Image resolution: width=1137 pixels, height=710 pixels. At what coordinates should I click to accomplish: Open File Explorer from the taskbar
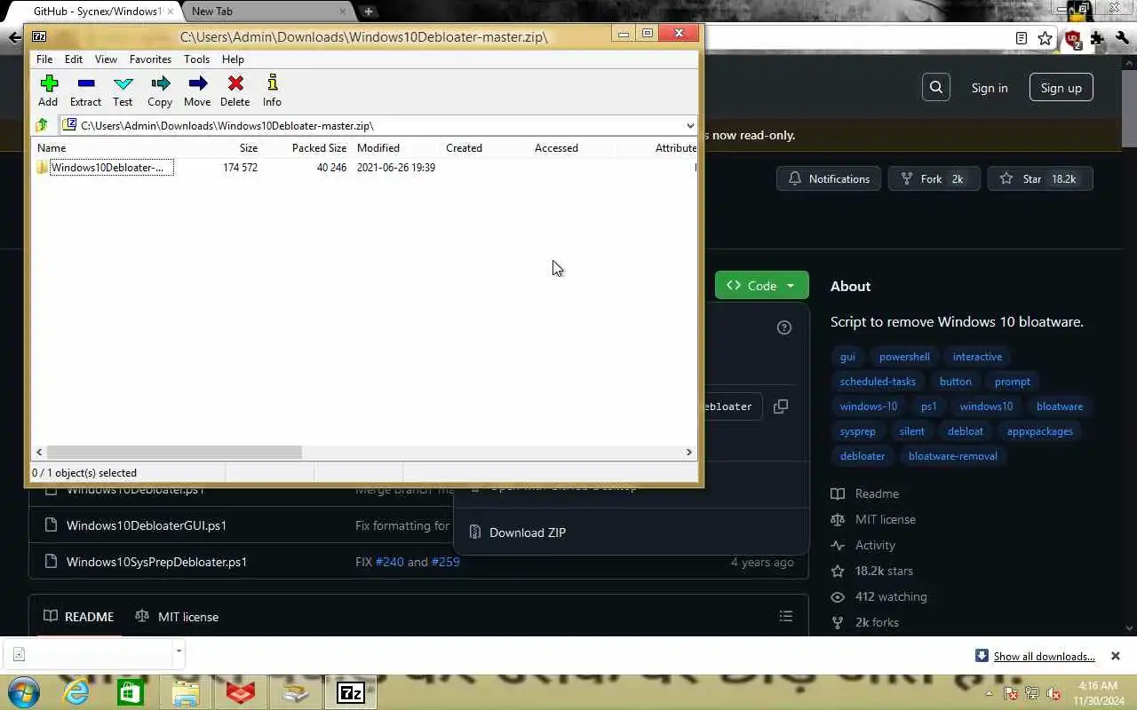pos(186,692)
